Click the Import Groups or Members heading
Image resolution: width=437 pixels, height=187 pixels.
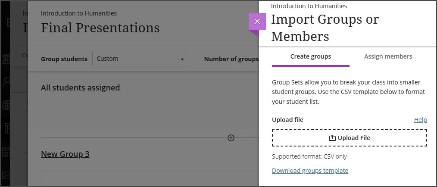pyautogui.click(x=325, y=28)
